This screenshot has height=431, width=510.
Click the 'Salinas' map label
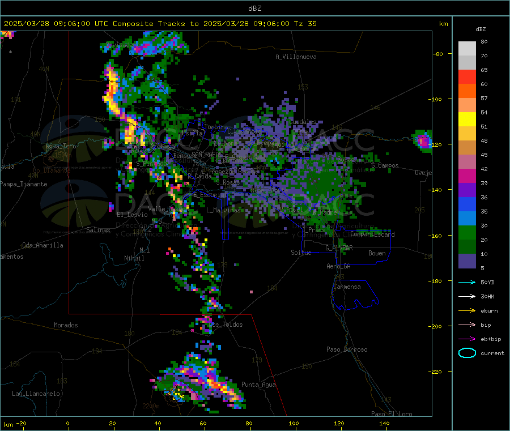tap(98, 230)
